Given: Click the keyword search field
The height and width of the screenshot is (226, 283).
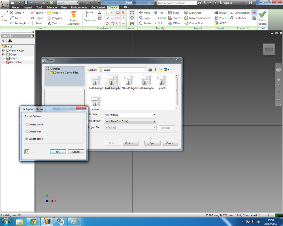Looking at the screenshot, I should coord(177,3).
